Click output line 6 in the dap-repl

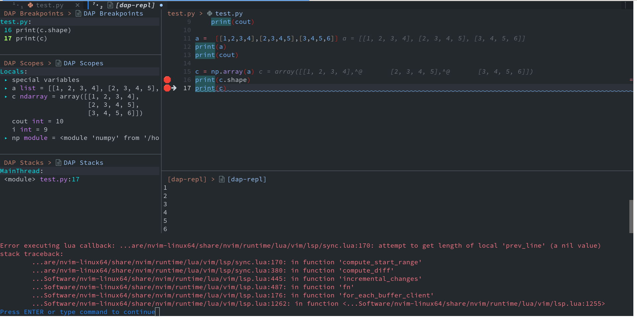click(x=165, y=229)
